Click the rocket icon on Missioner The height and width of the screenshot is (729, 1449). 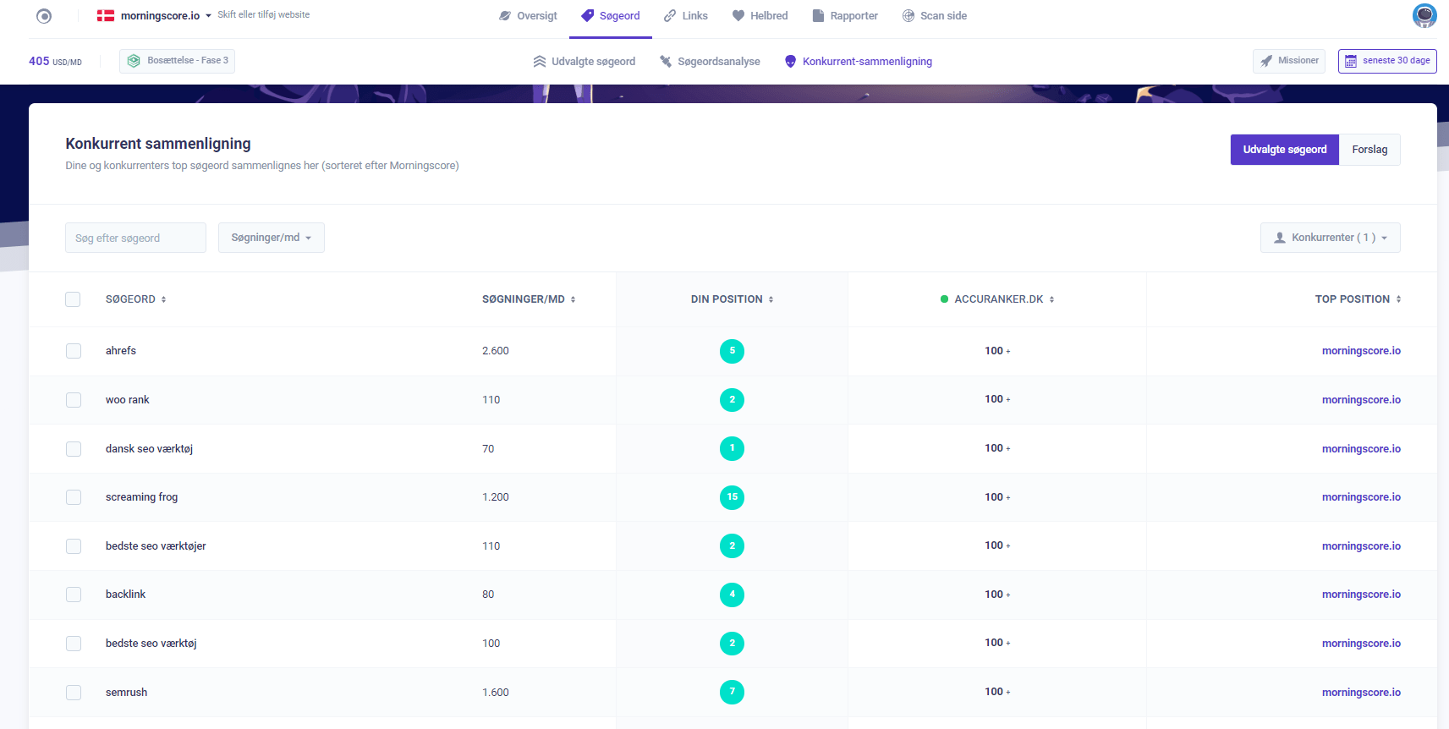[1266, 61]
